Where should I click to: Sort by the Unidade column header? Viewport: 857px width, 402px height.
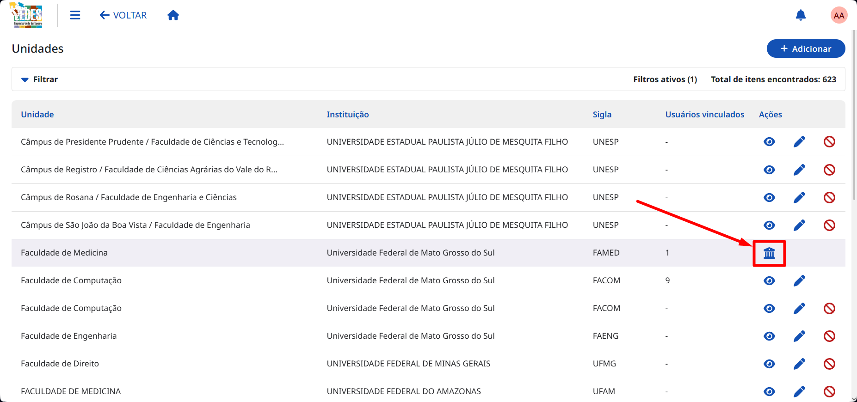[x=37, y=115]
